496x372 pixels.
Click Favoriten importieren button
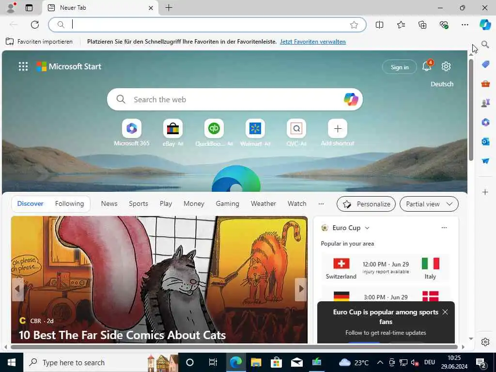pyautogui.click(x=39, y=42)
